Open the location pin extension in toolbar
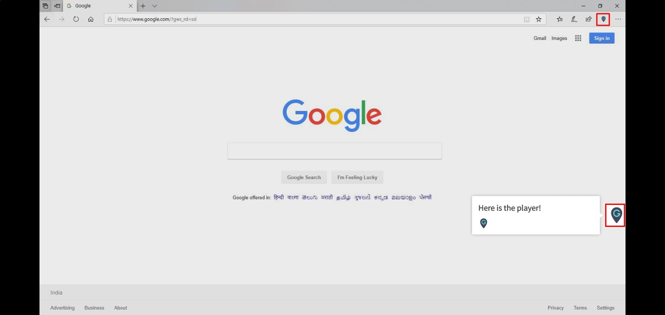This screenshot has height=315, width=665. tap(603, 19)
